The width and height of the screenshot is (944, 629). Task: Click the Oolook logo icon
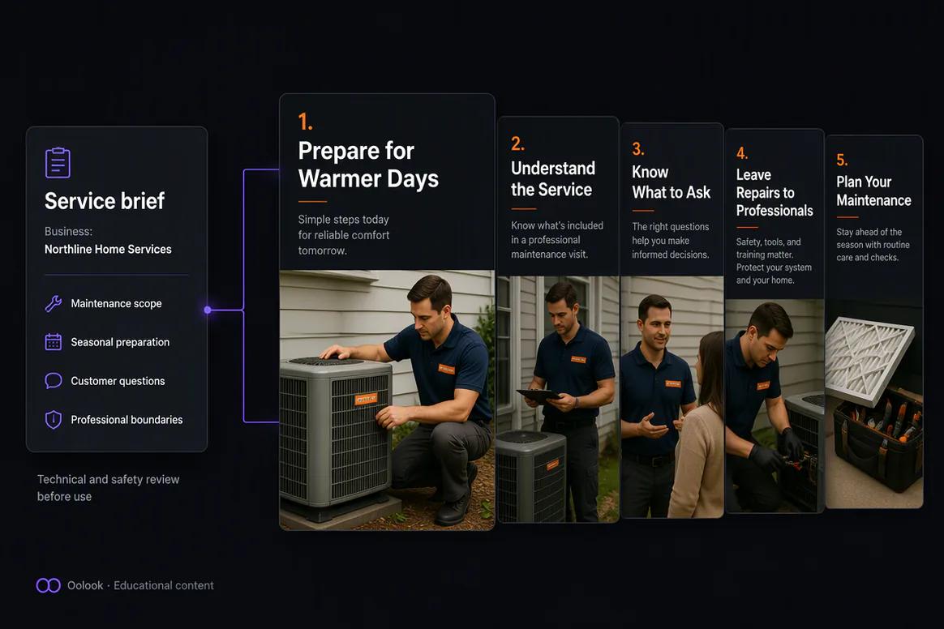(x=48, y=585)
